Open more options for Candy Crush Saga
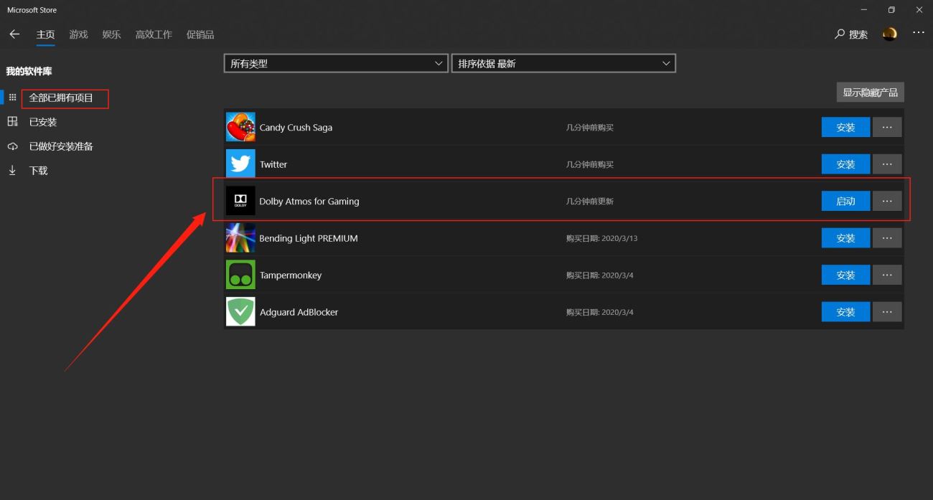This screenshot has width=933, height=500. pos(887,127)
